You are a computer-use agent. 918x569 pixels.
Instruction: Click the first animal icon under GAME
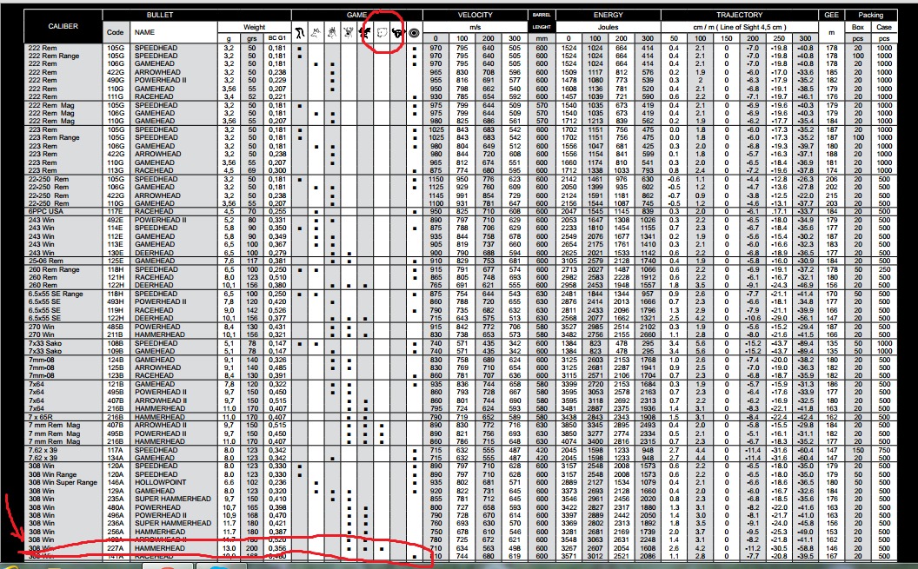point(300,33)
